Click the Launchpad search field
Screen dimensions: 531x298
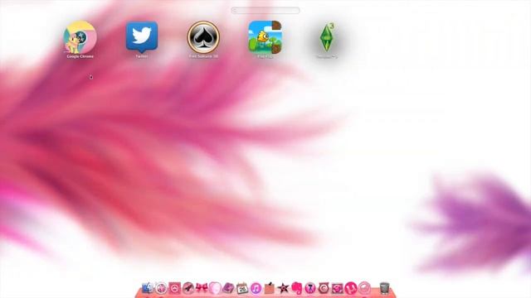265,11
